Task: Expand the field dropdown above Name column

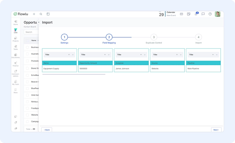Action: point(73,55)
